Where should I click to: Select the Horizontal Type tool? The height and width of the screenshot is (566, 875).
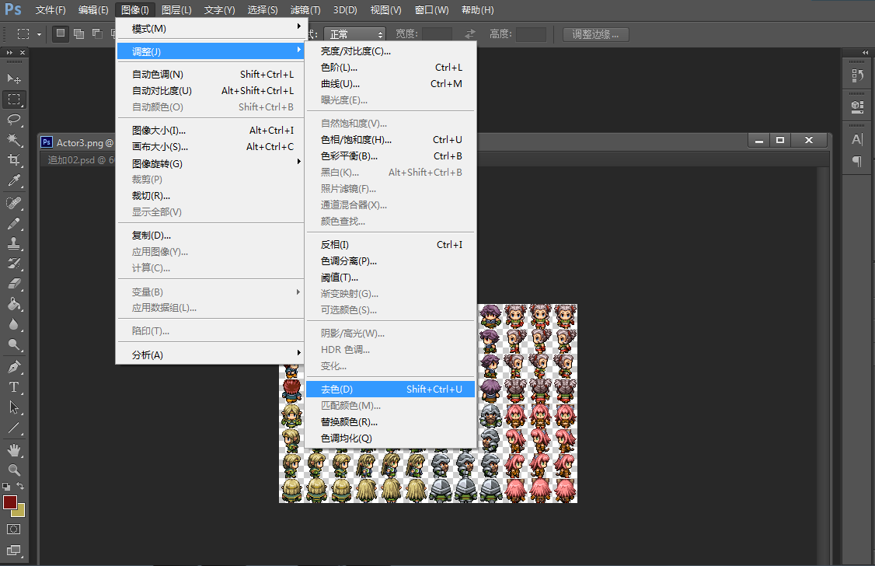[14, 387]
